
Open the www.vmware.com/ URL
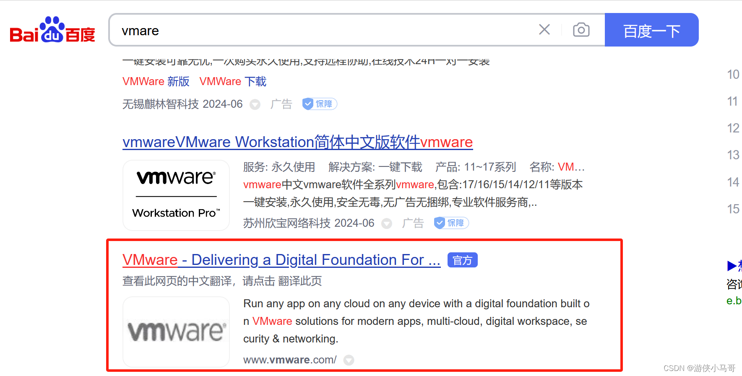coord(290,360)
